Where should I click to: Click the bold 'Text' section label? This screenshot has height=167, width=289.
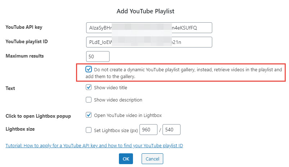click(x=10, y=88)
